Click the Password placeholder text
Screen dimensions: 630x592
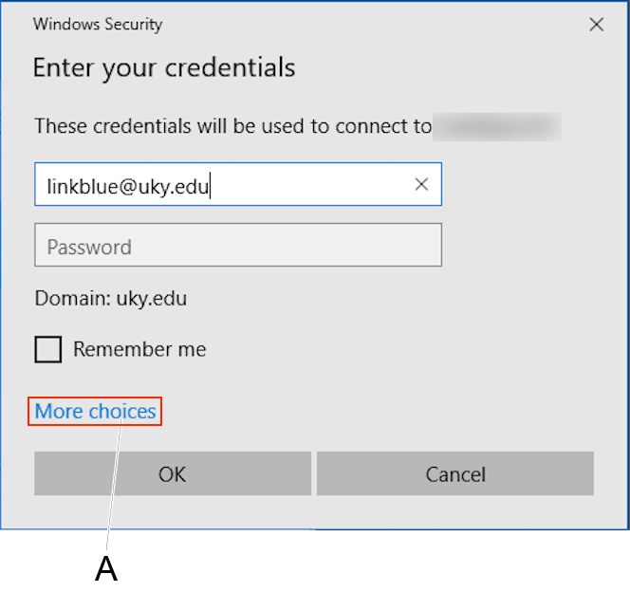click(89, 248)
